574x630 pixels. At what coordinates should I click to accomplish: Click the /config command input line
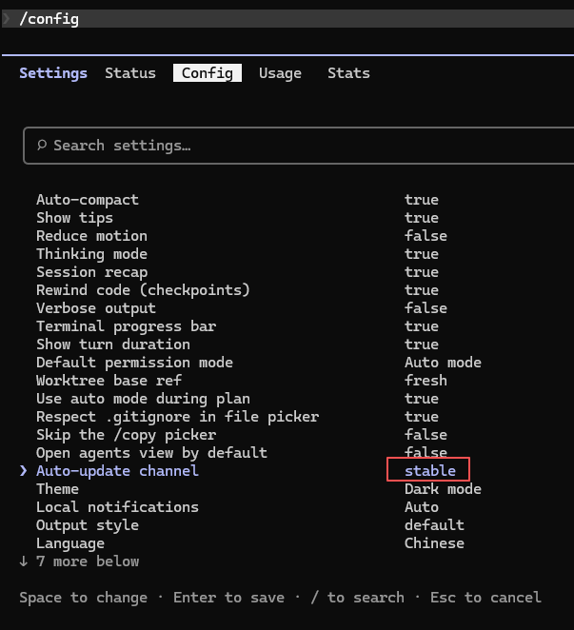[287, 19]
